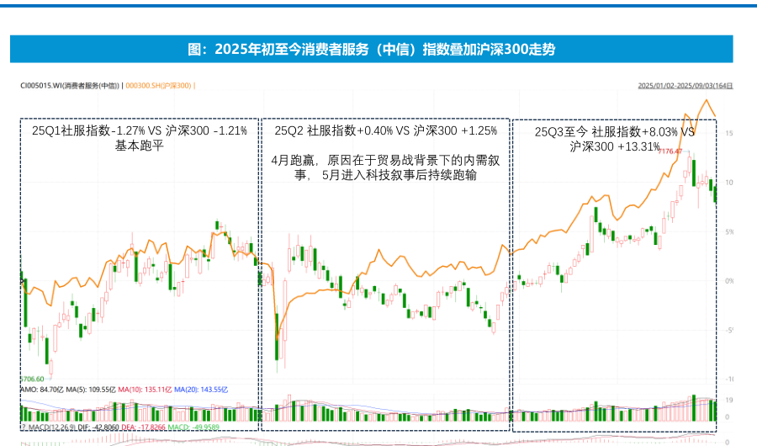The height and width of the screenshot is (446, 757).
Task: Click the red 7176.47 high price marker
Action: (x=670, y=151)
